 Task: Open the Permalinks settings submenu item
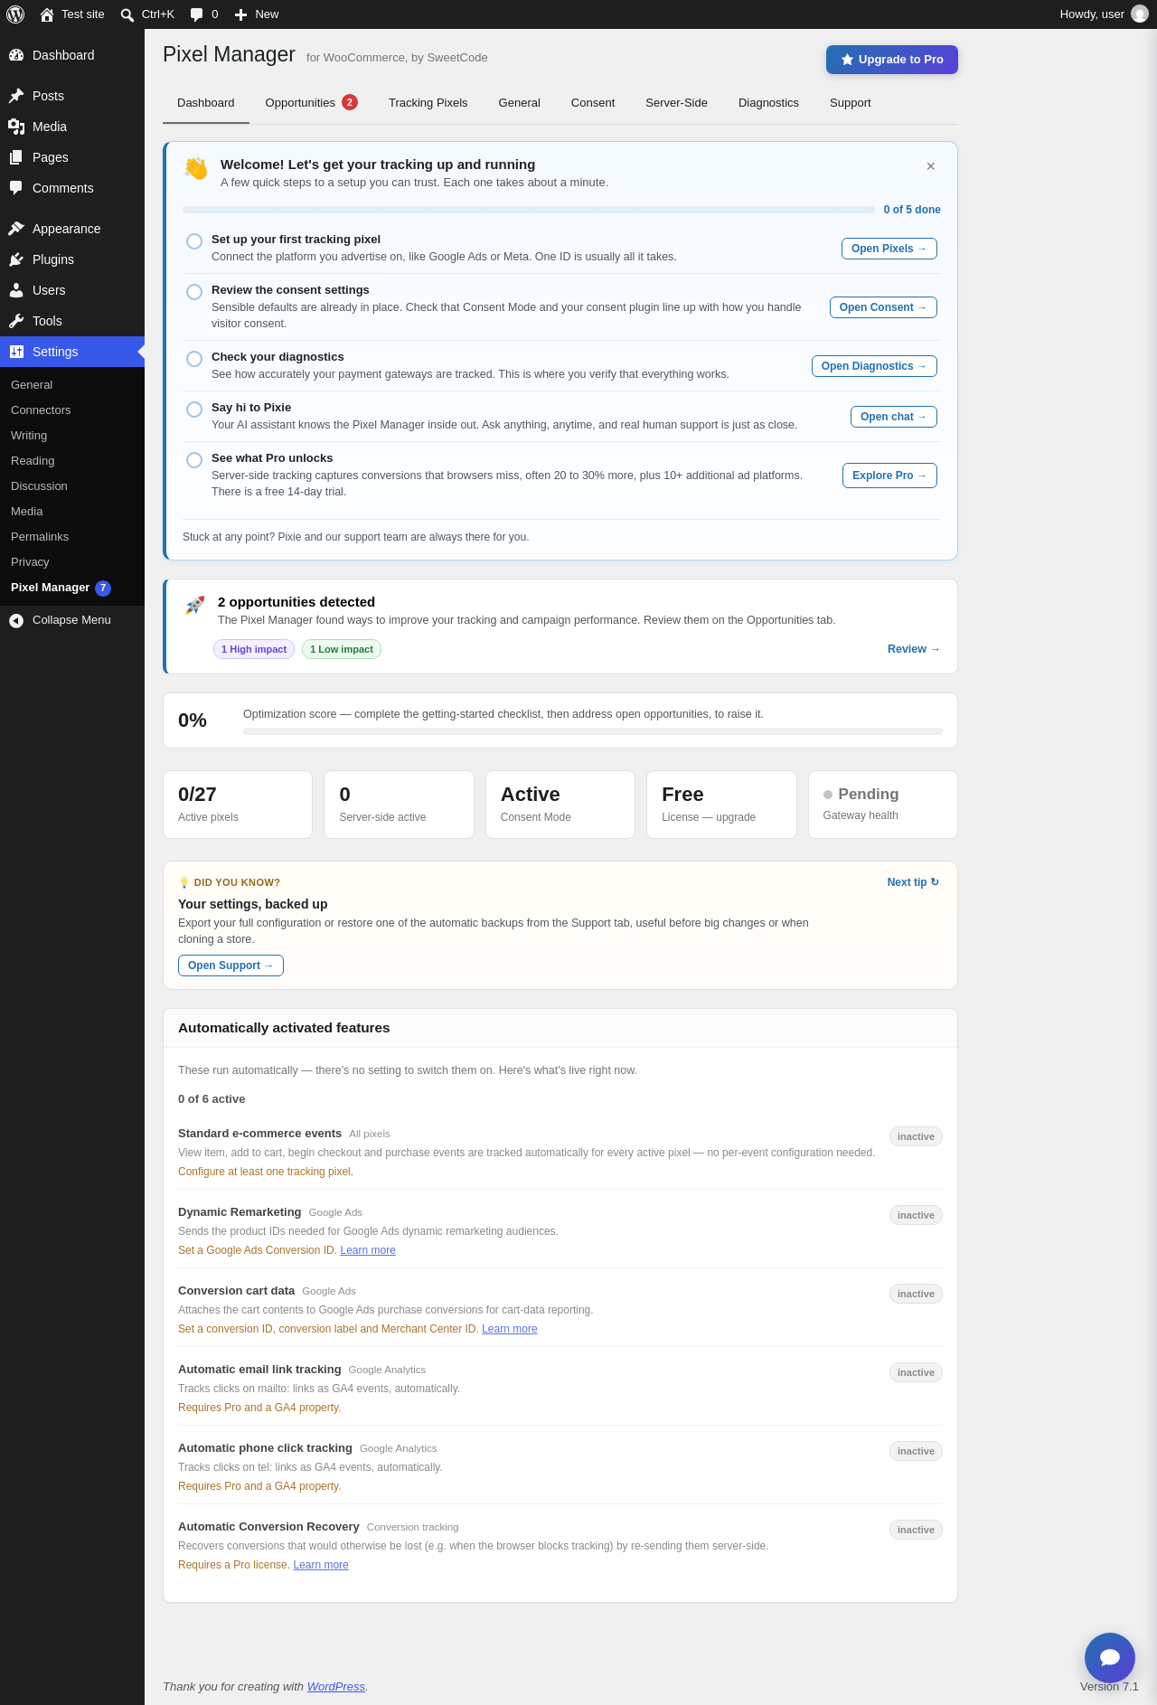(x=40, y=537)
